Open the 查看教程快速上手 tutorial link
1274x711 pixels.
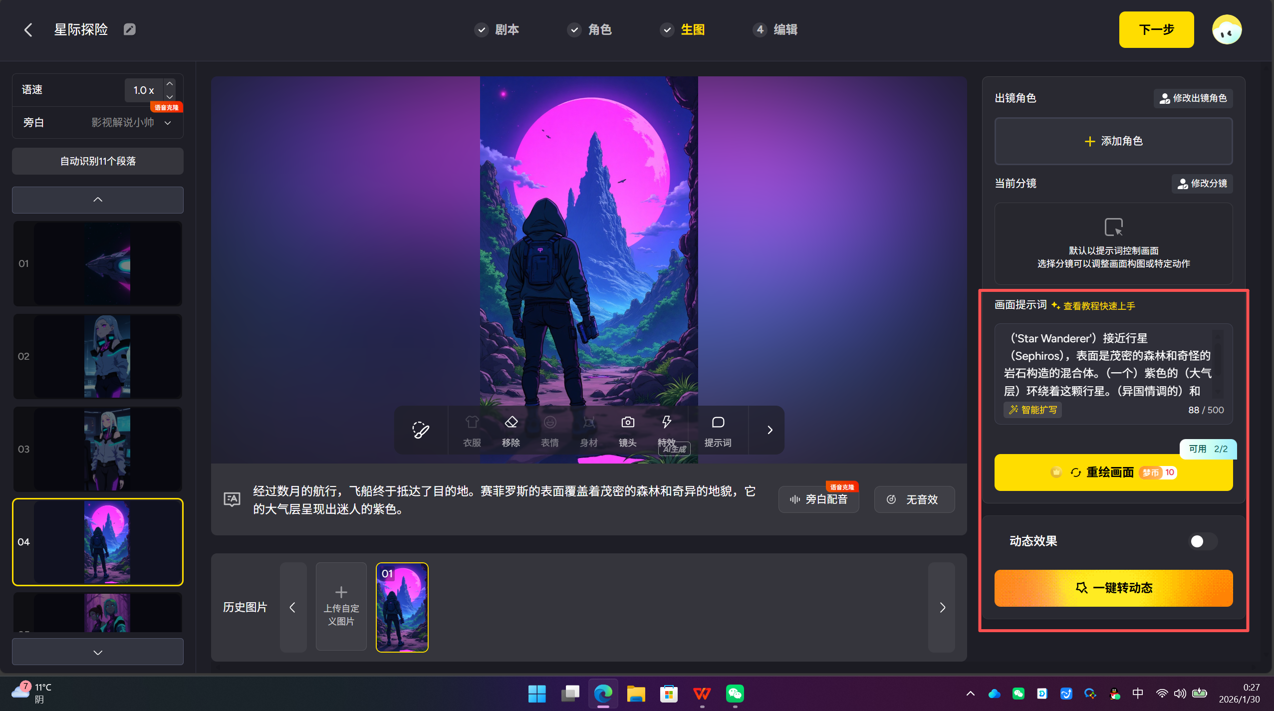1098,305
